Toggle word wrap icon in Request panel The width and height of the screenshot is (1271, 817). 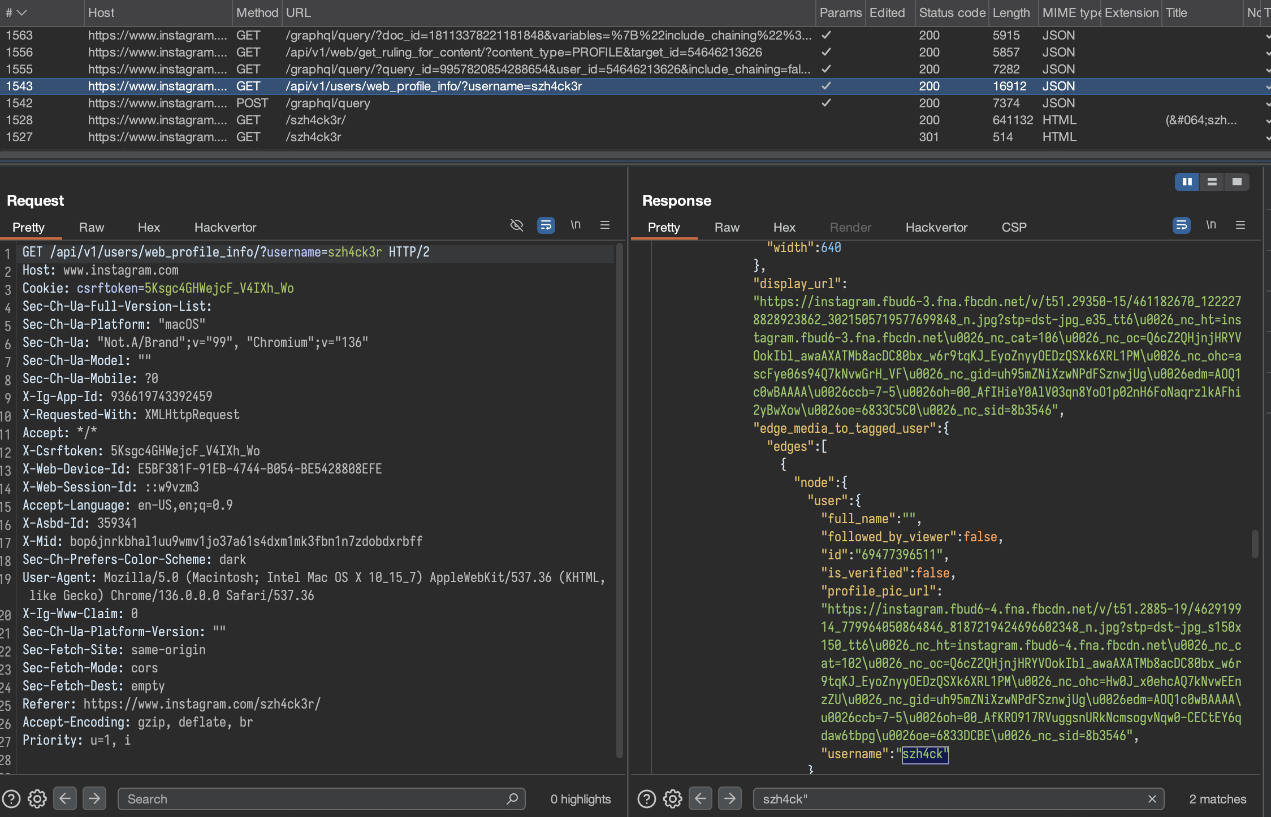[x=546, y=225]
